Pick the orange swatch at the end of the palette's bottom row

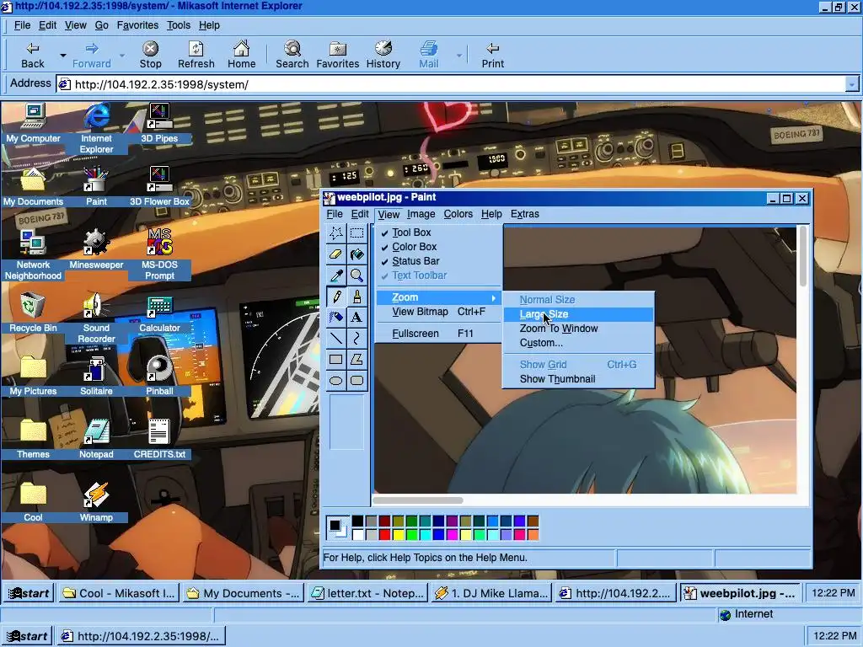533,534
